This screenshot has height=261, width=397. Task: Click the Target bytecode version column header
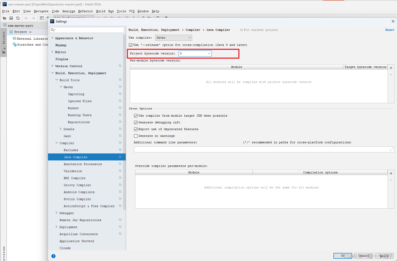[365, 67]
